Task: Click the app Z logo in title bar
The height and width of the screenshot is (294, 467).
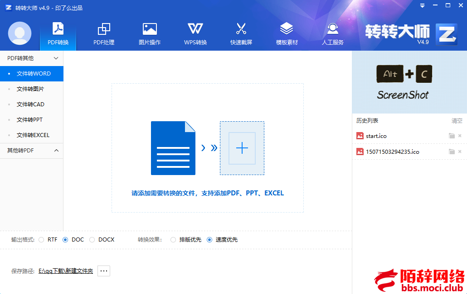Action: coord(9,8)
